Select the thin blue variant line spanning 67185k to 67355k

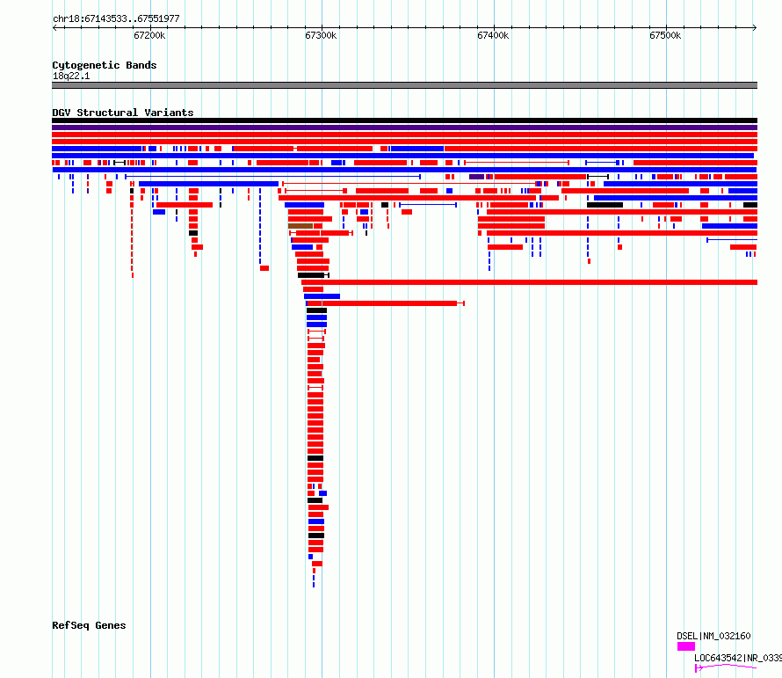272,177
